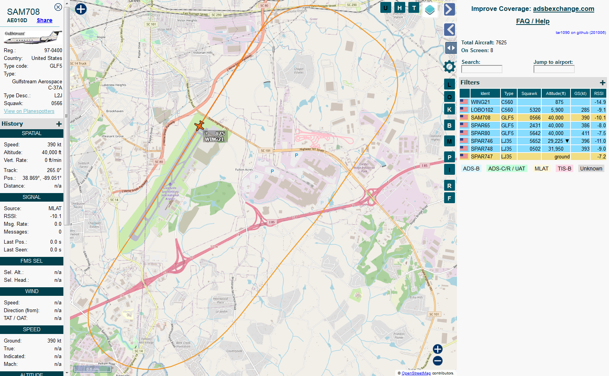Focus the Jump to airport field
The width and height of the screenshot is (609, 376).
(554, 69)
